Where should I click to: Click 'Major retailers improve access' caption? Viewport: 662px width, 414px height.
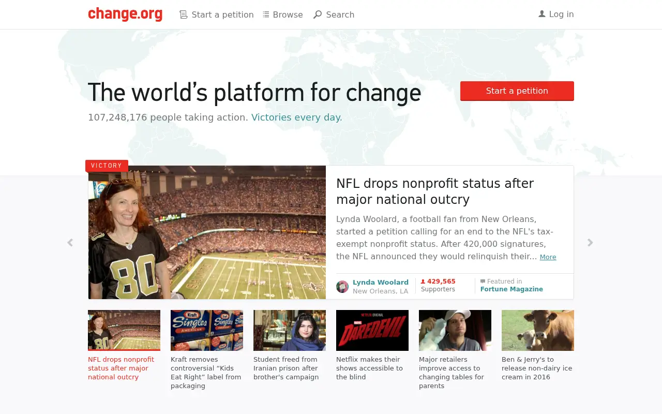pos(452,373)
